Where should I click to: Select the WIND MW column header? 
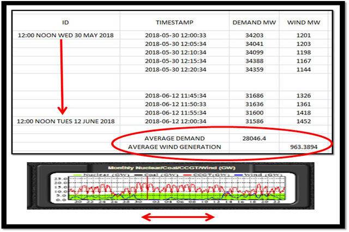pyautogui.click(x=303, y=24)
